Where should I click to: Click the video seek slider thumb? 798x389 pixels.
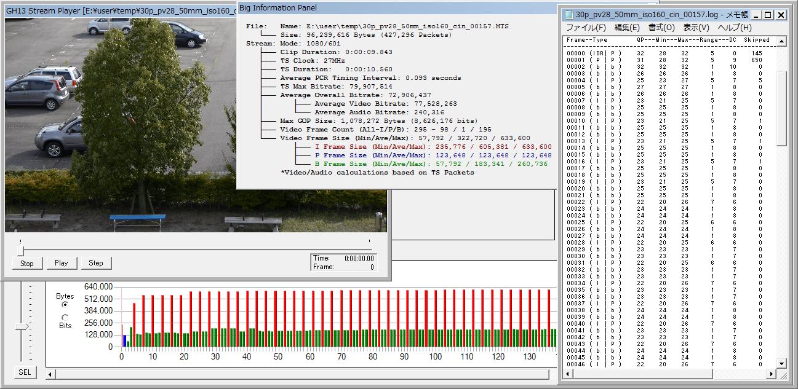[x=21, y=250]
